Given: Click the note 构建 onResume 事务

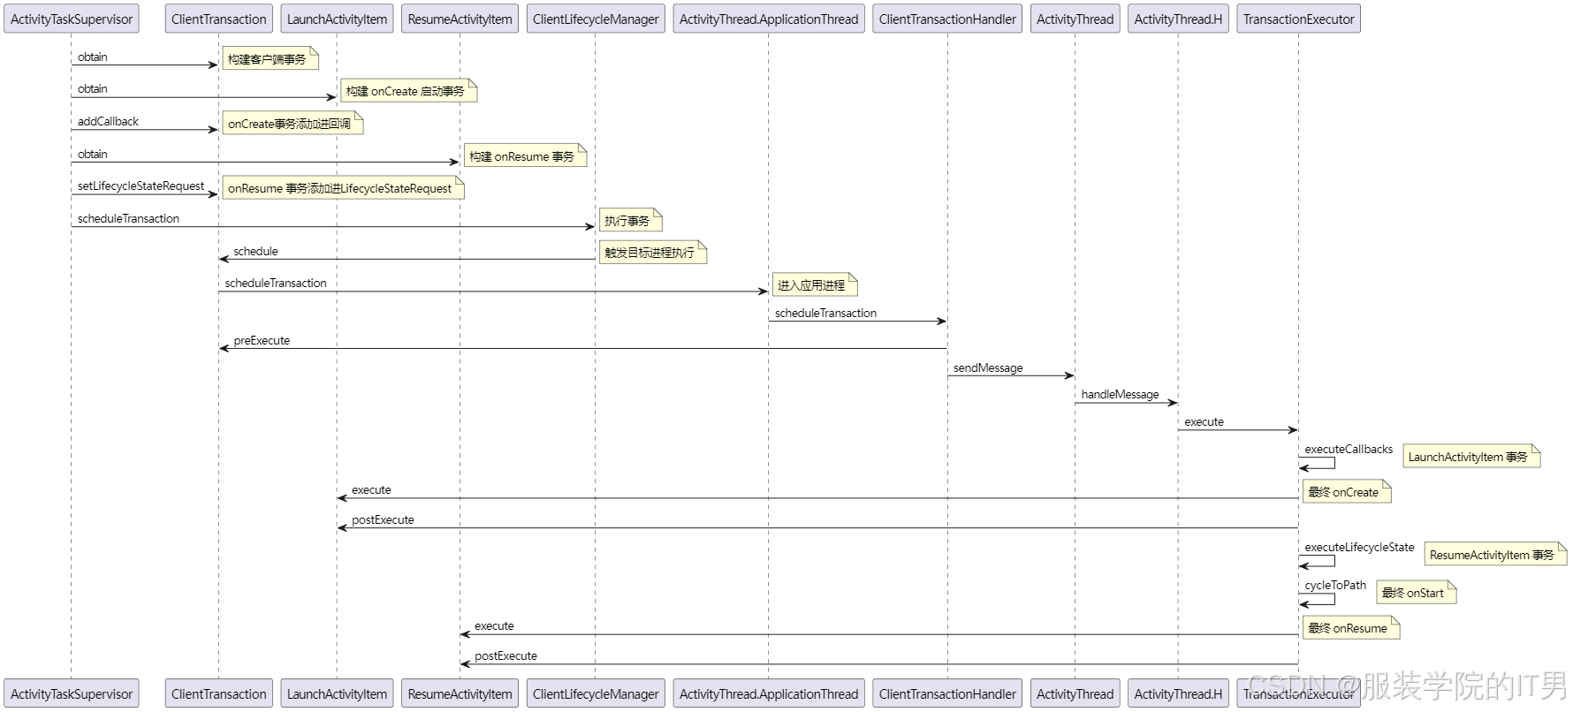Looking at the screenshot, I should pyautogui.click(x=525, y=156).
